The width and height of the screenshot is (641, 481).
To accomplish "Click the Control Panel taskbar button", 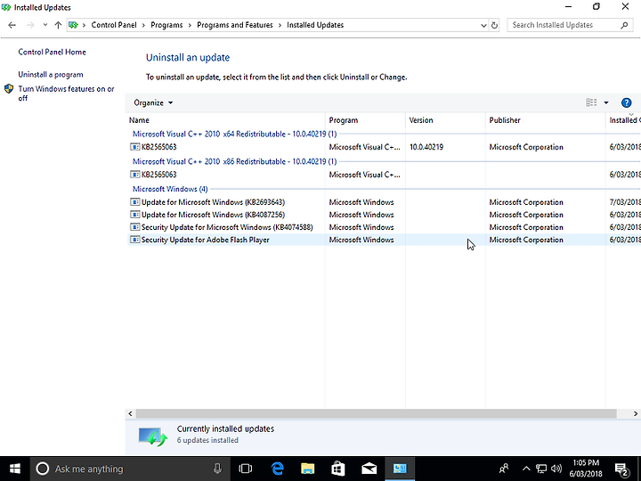I will point(400,469).
